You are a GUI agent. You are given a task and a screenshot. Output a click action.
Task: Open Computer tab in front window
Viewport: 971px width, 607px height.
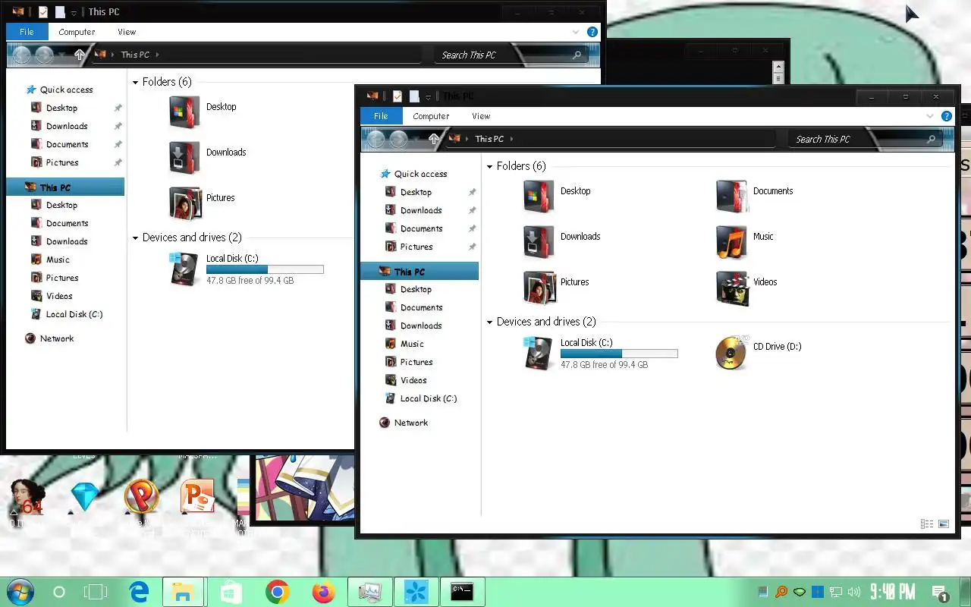click(x=431, y=116)
